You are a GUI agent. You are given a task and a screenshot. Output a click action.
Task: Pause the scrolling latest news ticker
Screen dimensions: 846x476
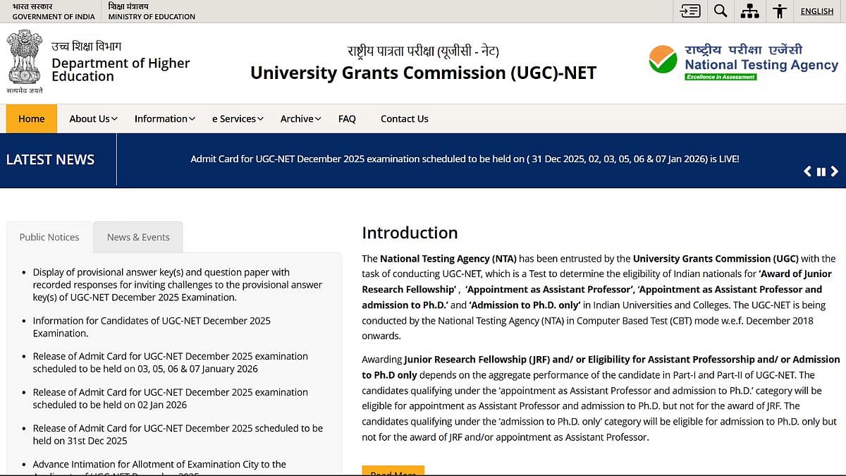(x=821, y=171)
